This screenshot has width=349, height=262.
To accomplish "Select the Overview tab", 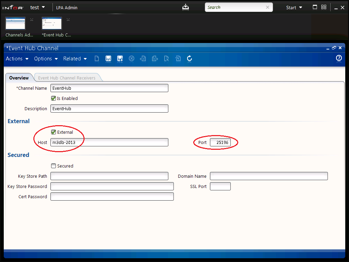I will pos(19,78).
